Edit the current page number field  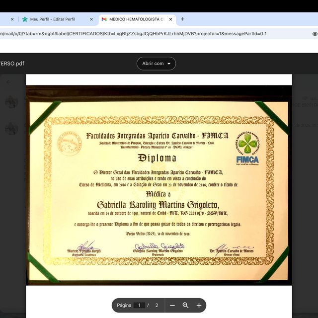tap(139, 305)
